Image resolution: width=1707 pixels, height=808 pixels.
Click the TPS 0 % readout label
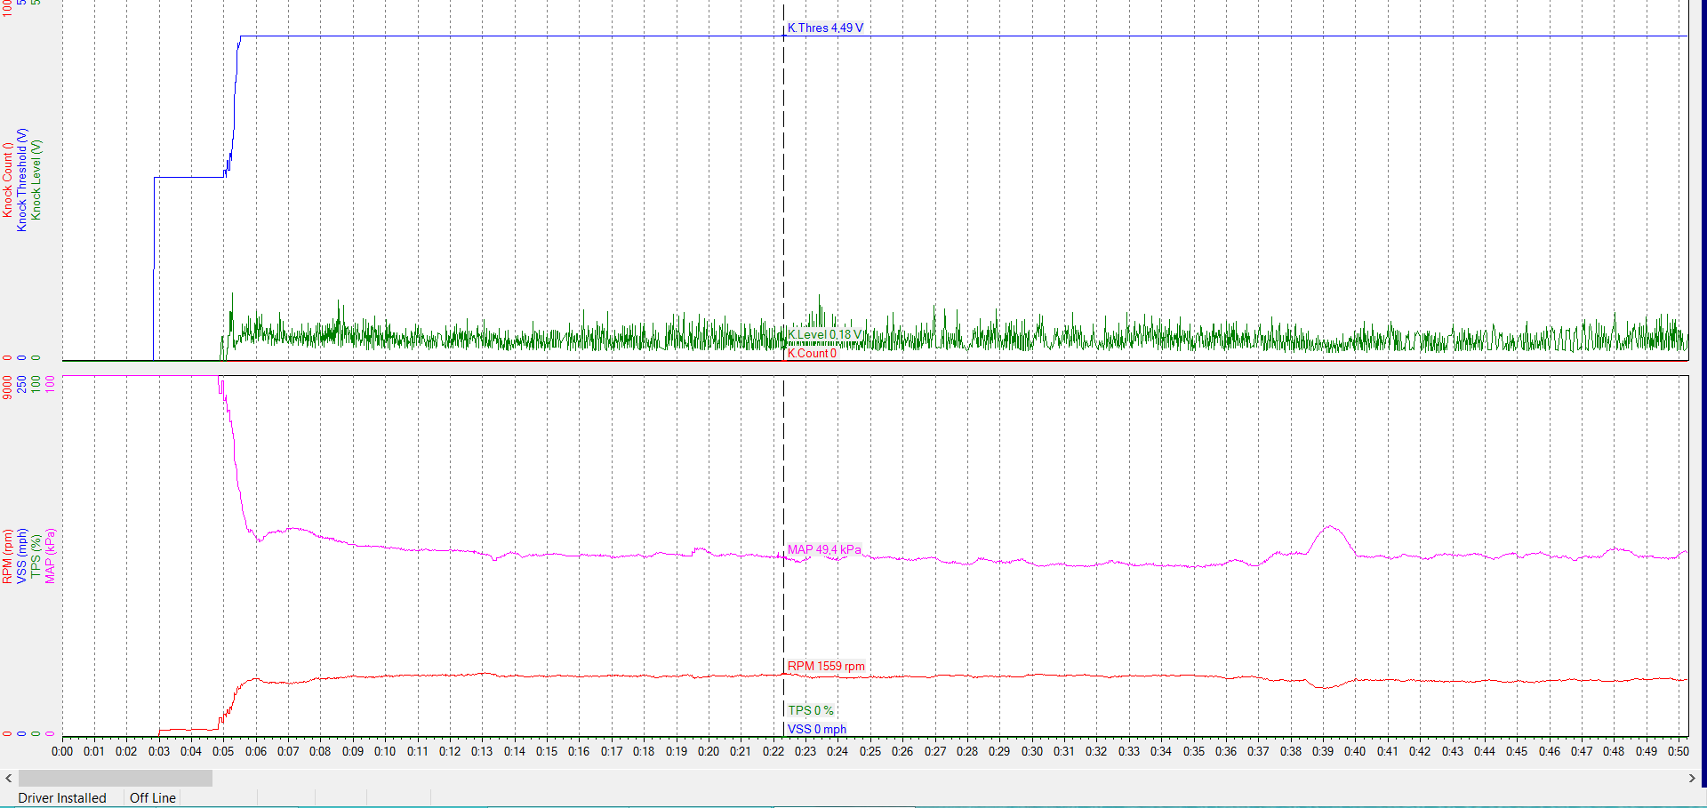pos(811,710)
